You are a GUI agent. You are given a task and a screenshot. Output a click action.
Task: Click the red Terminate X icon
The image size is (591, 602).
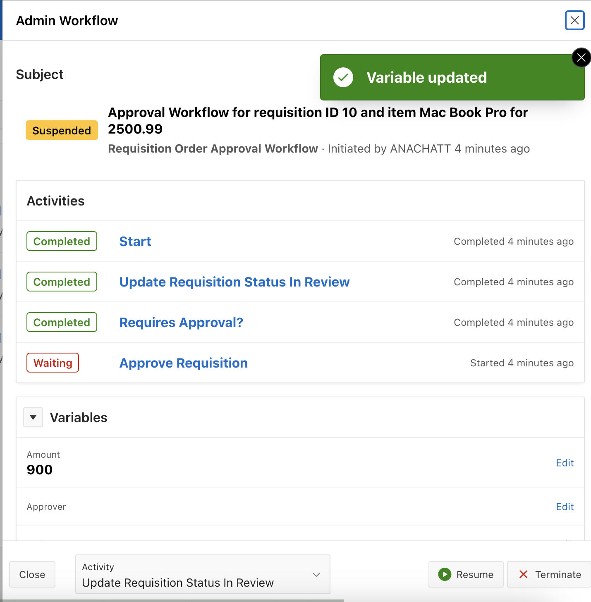pos(523,574)
